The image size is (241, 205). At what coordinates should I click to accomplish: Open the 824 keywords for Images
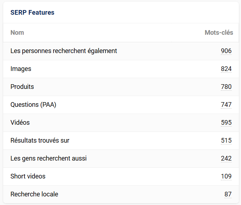pos(226,69)
